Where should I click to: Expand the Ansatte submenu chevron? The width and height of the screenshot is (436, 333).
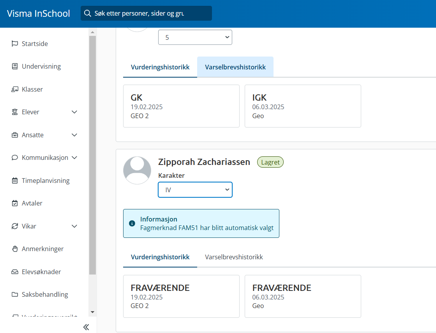point(74,135)
